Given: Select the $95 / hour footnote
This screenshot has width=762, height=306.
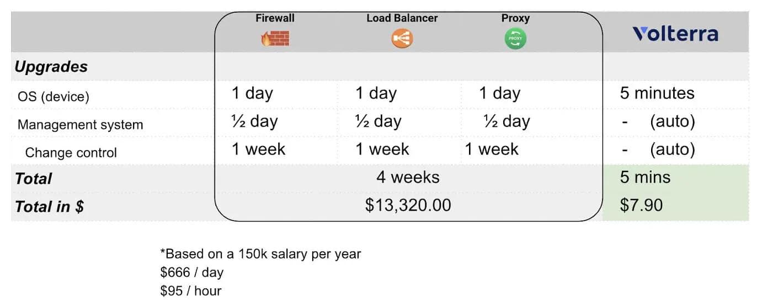Looking at the screenshot, I should pos(190,291).
